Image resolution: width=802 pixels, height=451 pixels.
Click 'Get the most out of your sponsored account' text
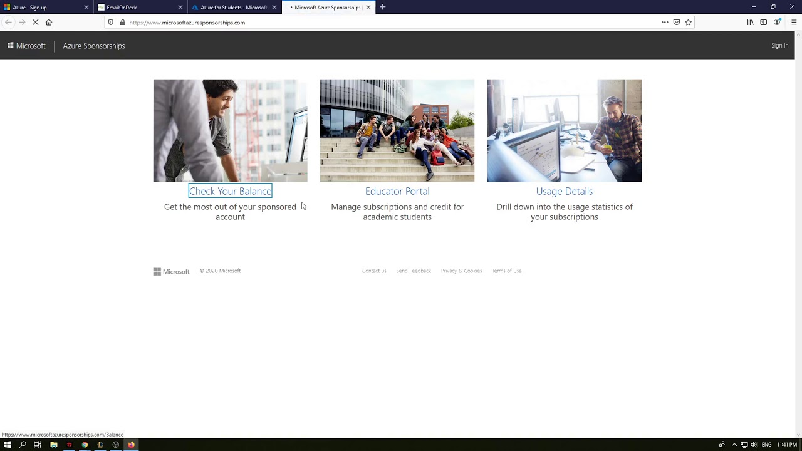point(230,212)
